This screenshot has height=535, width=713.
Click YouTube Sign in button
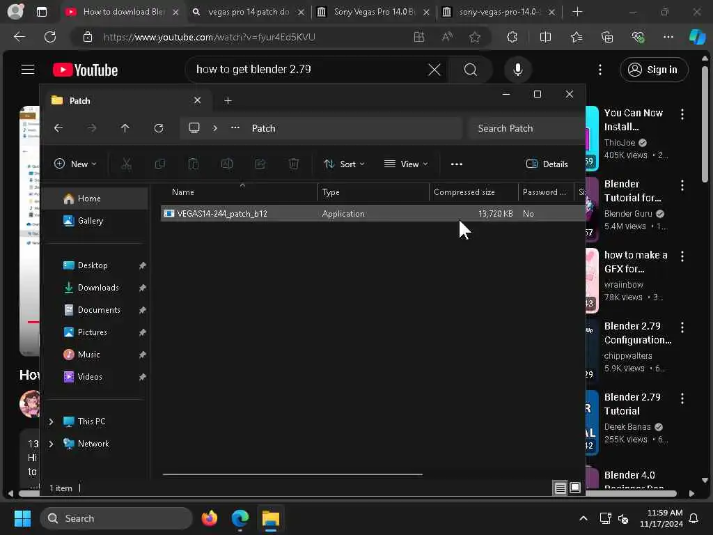point(653,70)
